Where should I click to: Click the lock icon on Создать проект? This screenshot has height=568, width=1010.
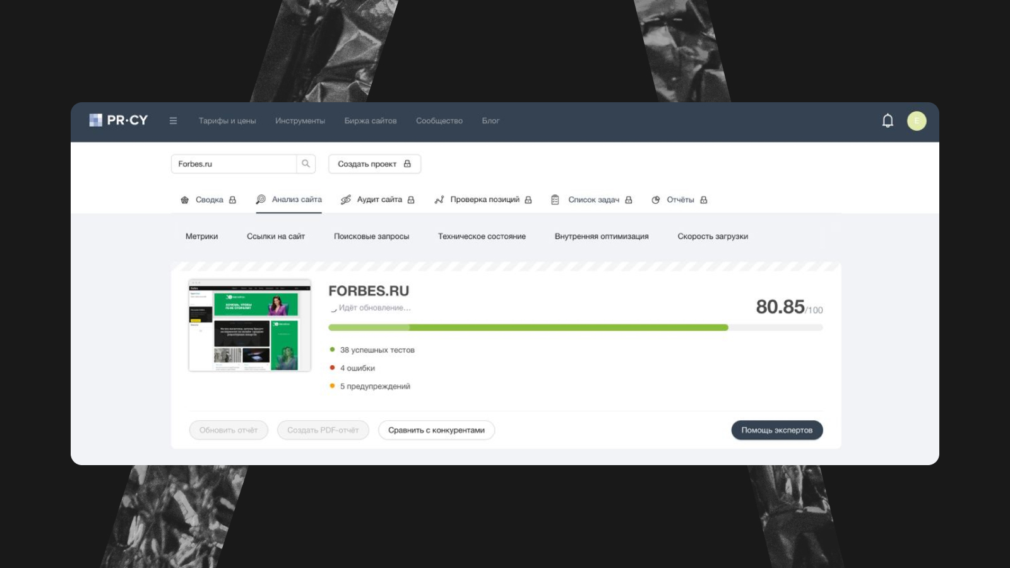tap(407, 164)
